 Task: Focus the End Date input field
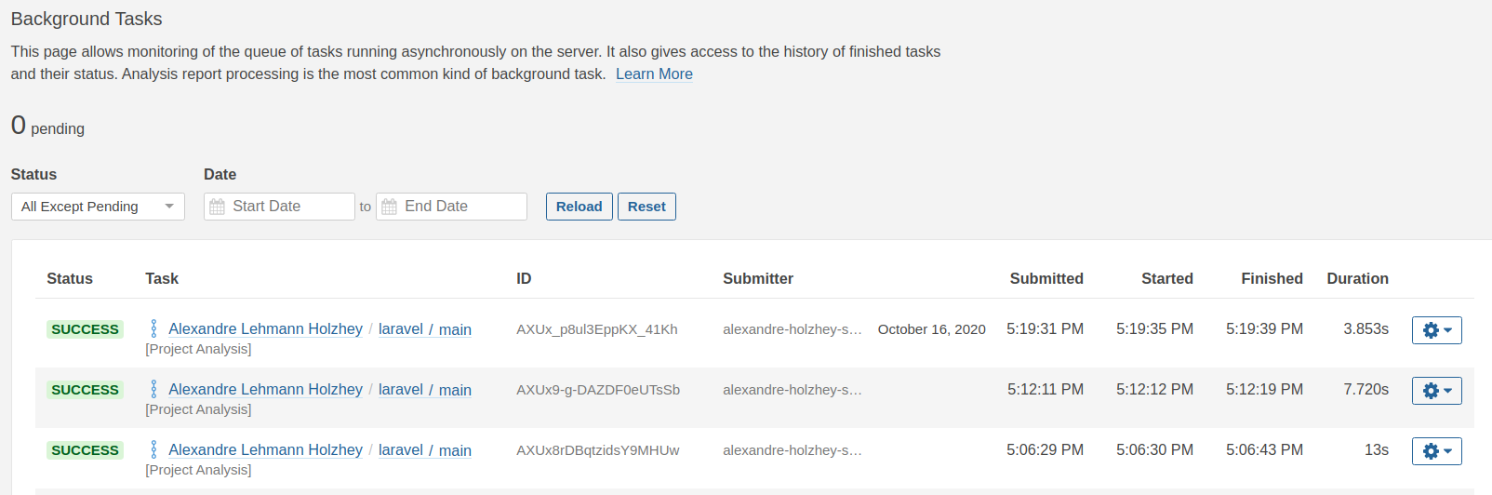(460, 207)
